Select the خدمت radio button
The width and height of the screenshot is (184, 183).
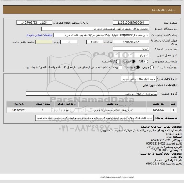(x=134, y=61)
